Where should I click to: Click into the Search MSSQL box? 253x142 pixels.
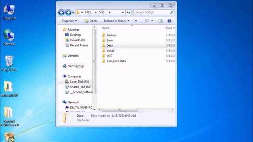coord(152,12)
